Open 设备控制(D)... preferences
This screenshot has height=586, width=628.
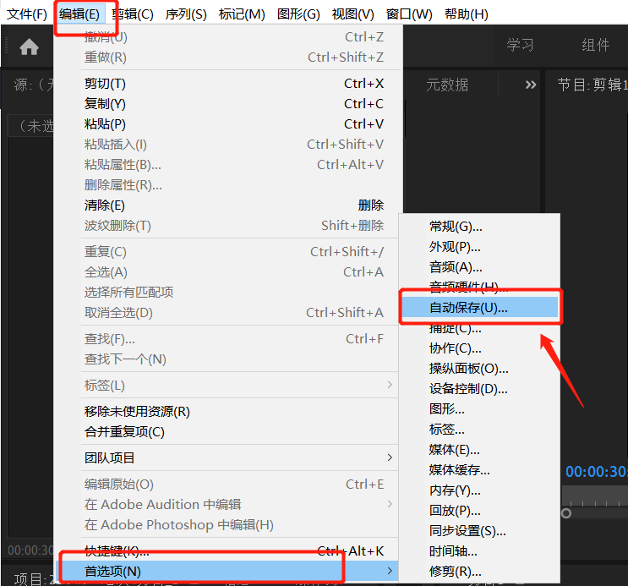tap(479, 389)
